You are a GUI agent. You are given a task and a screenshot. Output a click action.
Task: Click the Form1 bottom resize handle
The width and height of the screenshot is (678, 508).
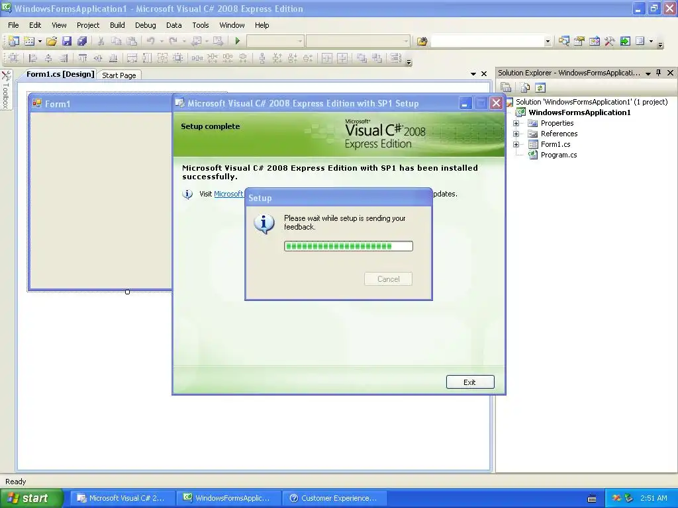tap(127, 292)
